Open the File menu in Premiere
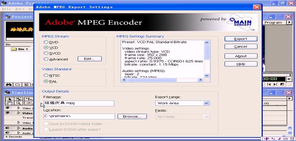The image size is (296, 141). [6, 9]
